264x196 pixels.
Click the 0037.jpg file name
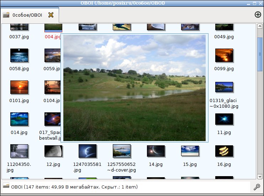point(19,37)
